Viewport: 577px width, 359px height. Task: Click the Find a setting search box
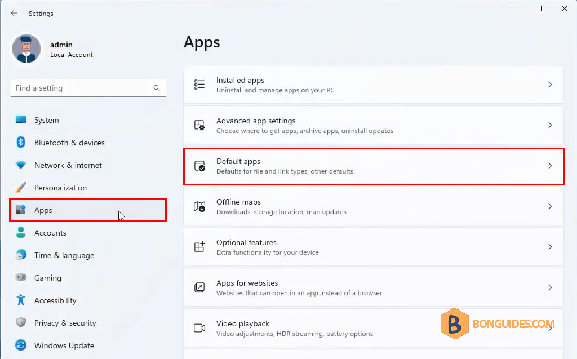88,88
